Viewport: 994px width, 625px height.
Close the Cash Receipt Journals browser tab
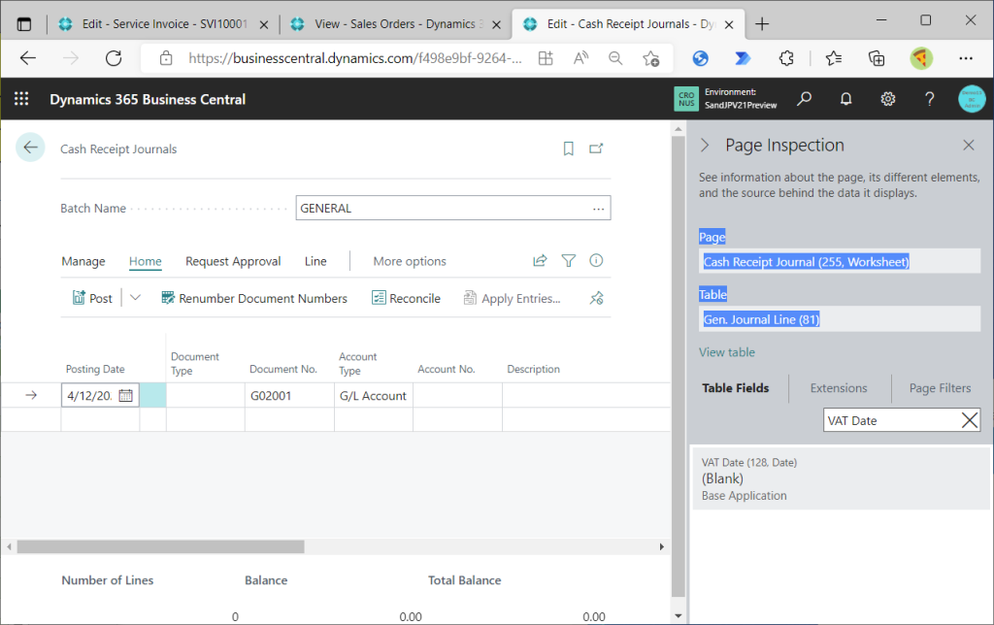[x=729, y=24]
